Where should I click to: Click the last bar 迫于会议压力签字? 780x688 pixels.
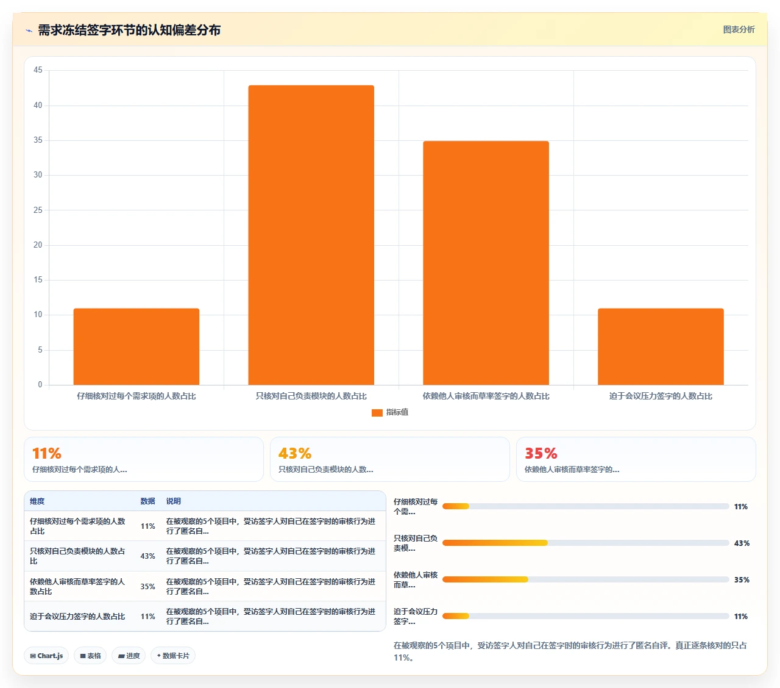click(x=661, y=346)
